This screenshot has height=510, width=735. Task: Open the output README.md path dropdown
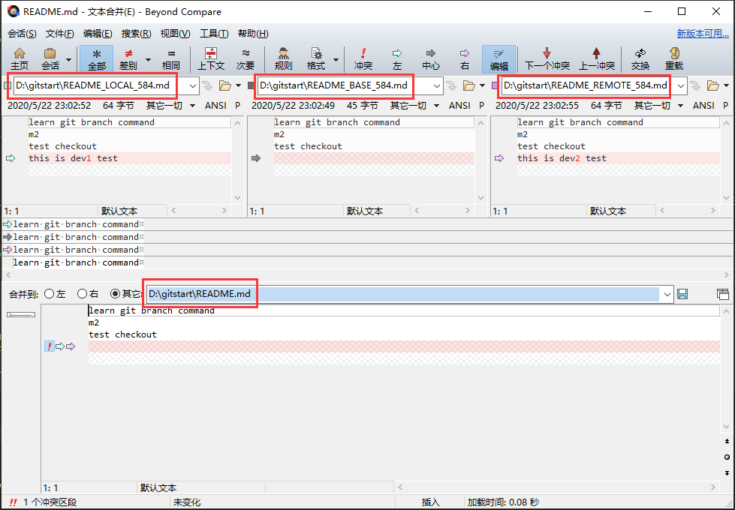click(x=666, y=294)
